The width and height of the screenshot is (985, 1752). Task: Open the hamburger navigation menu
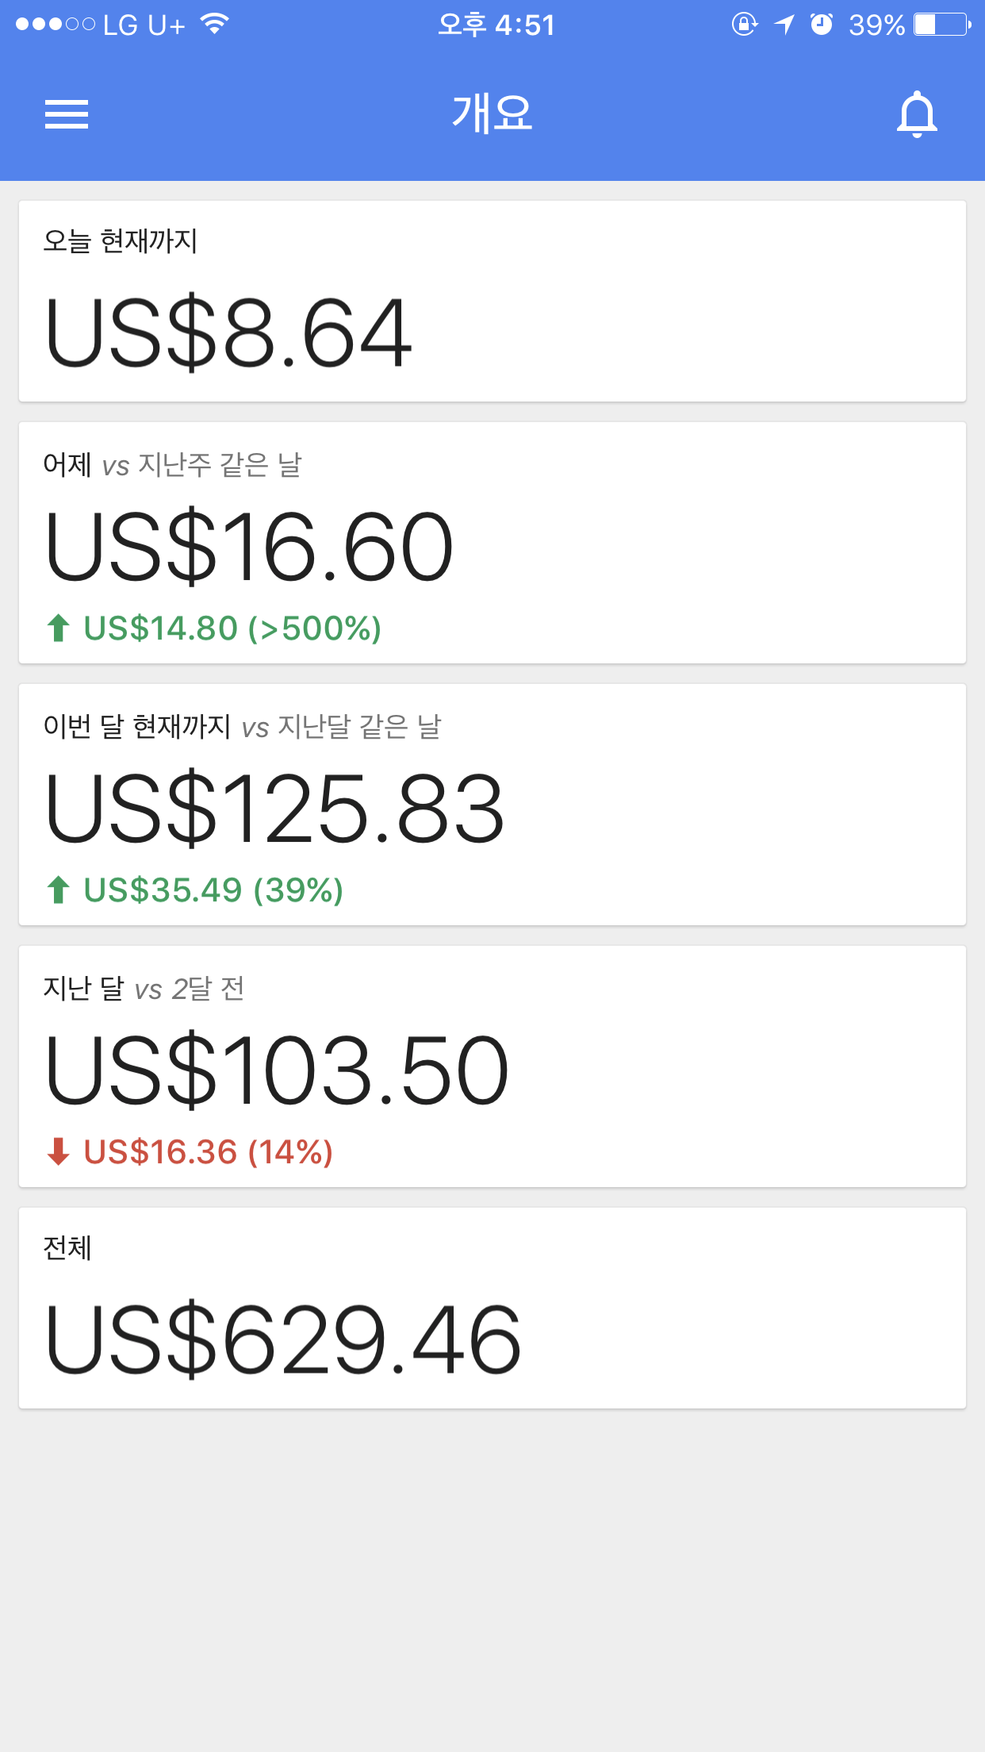[67, 114]
